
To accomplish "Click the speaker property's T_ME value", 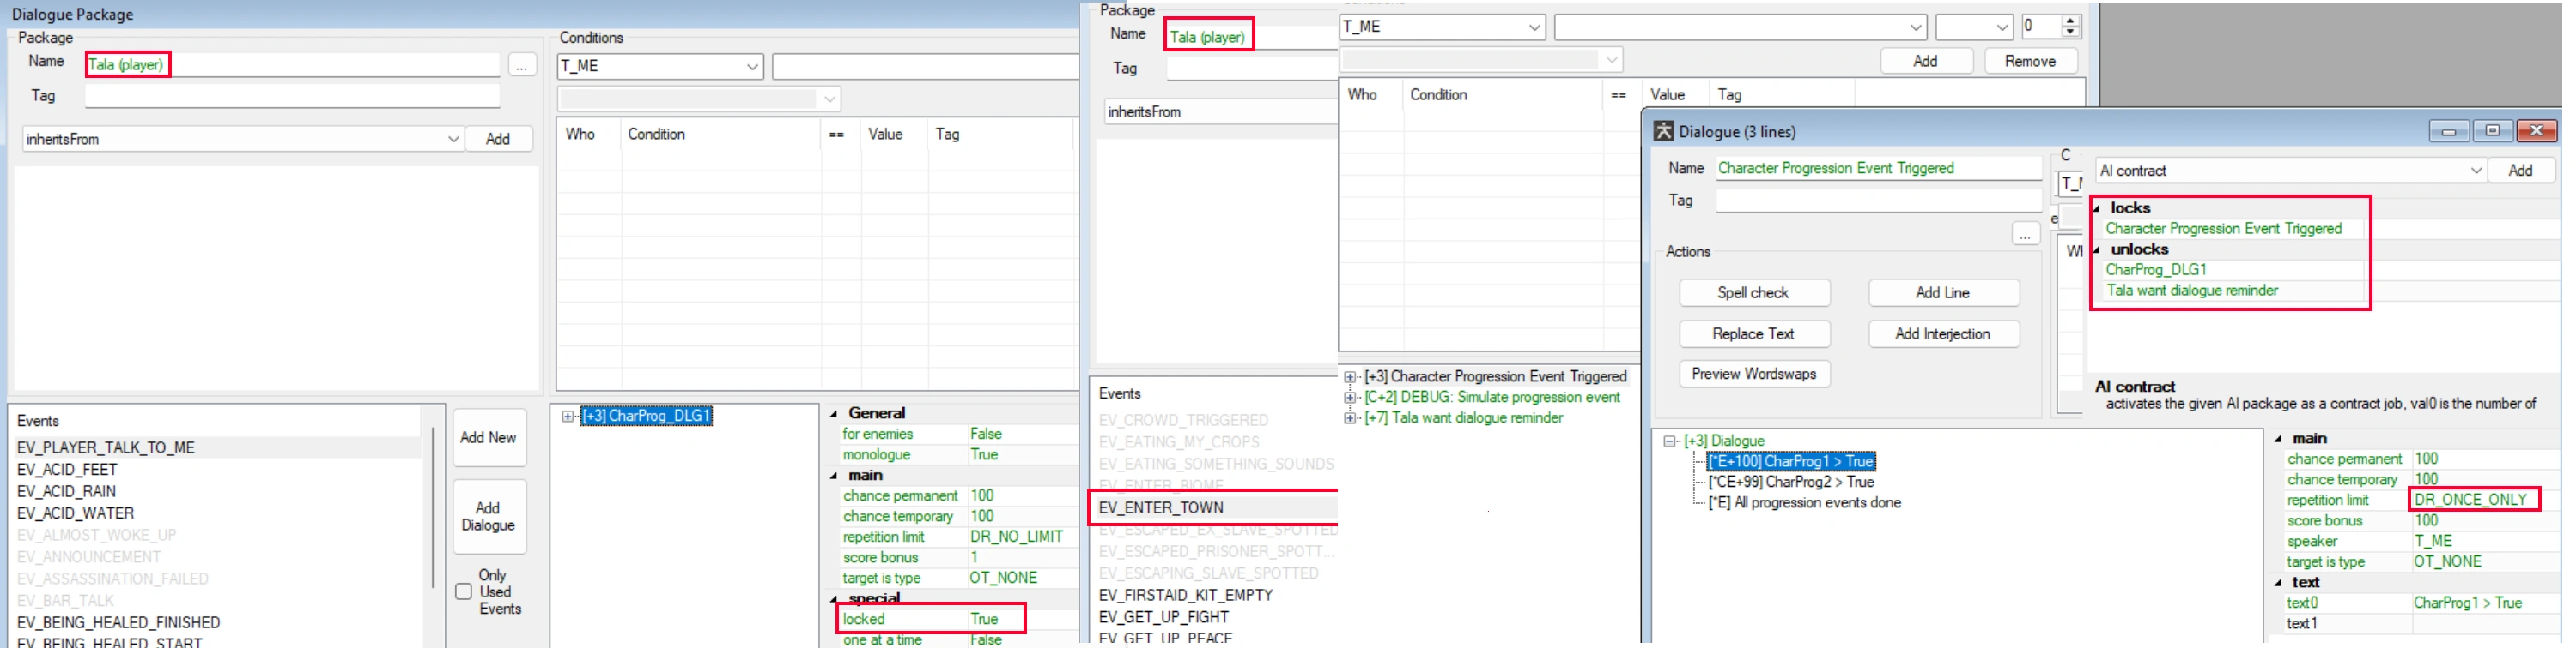I will (x=2432, y=541).
